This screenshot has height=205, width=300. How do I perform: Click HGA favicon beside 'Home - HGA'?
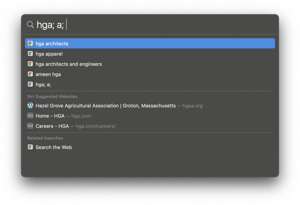coord(30,116)
